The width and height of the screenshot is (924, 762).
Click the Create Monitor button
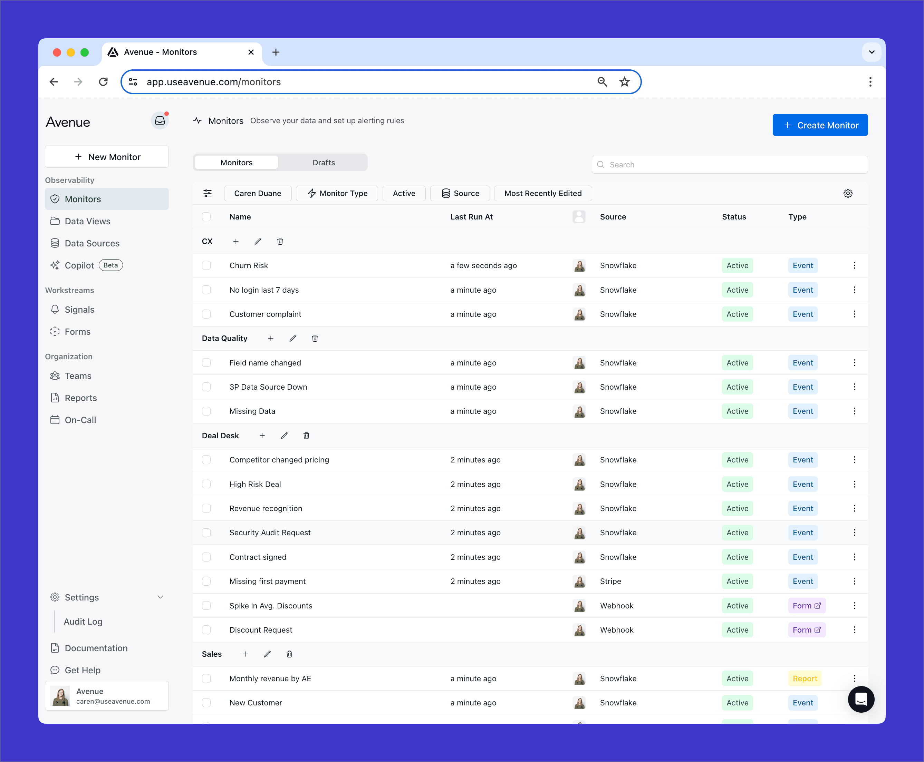point(819,125)
